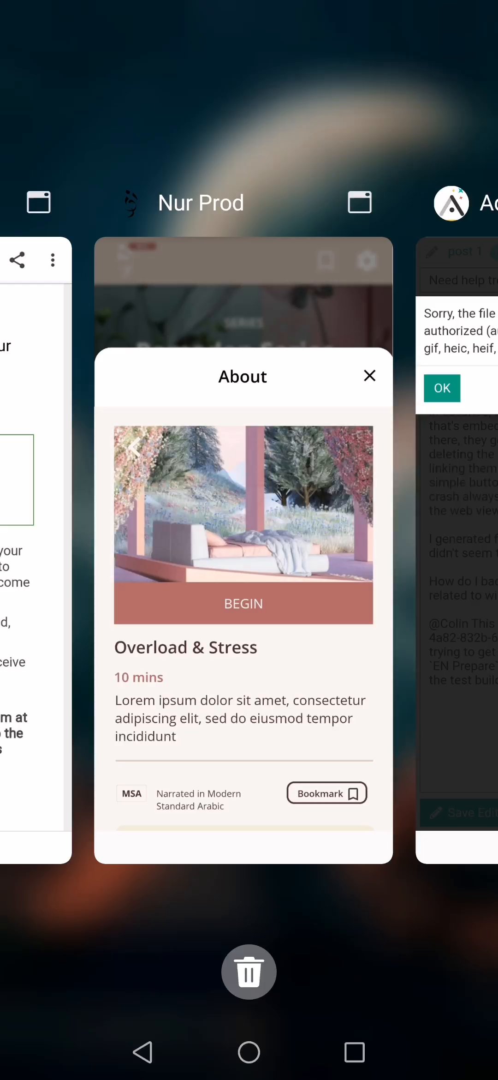Image resolution: width=498 pixels, height=1080 pixels.
Task: Tap the trash icon to clear all recents
Action: pyautogui.click(x=249, y=972)
